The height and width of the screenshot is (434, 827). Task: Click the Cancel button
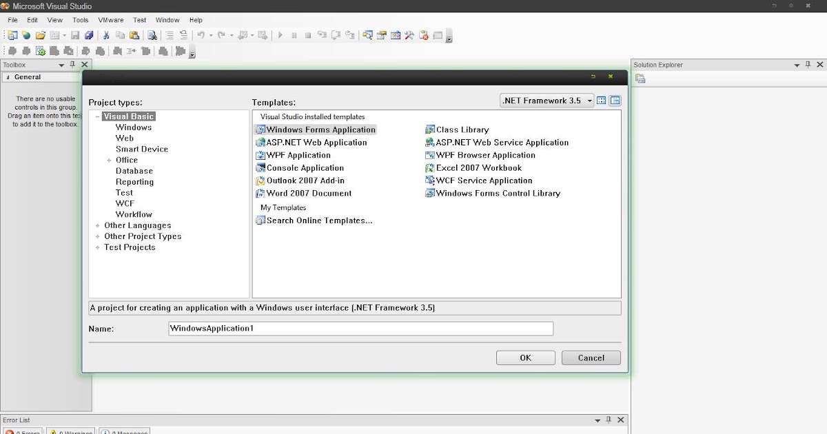591,358
